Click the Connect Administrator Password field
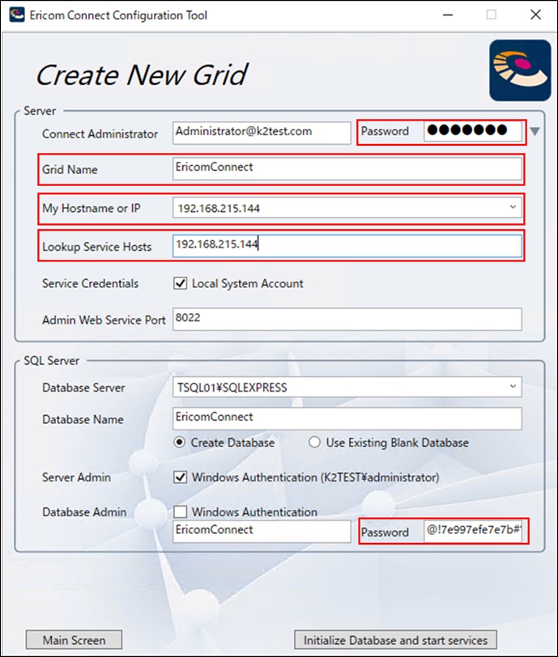 (473, 131)
